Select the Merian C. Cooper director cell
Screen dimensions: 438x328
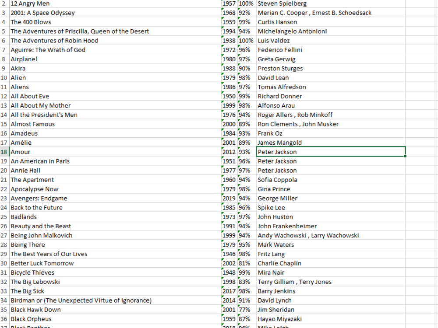[331, 13]
